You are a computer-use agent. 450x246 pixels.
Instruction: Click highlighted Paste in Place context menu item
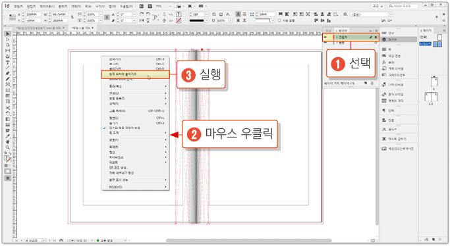pos(135,74)
